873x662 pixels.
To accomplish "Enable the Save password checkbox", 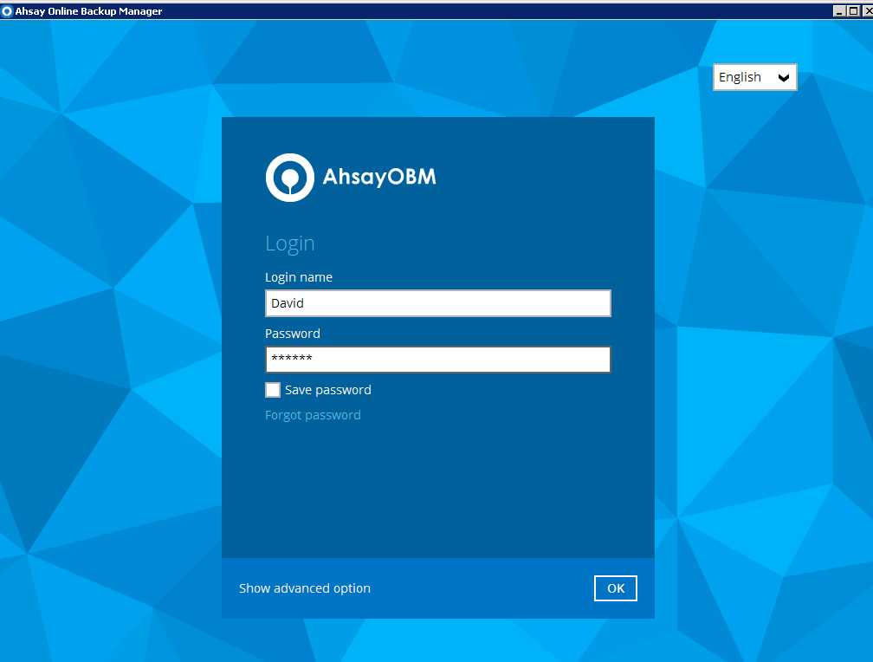I will 273,390.
